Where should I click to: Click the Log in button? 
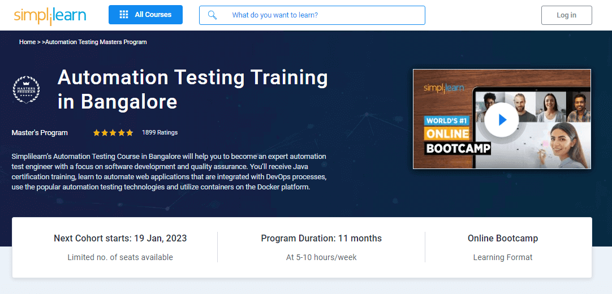tap(566, 15)
